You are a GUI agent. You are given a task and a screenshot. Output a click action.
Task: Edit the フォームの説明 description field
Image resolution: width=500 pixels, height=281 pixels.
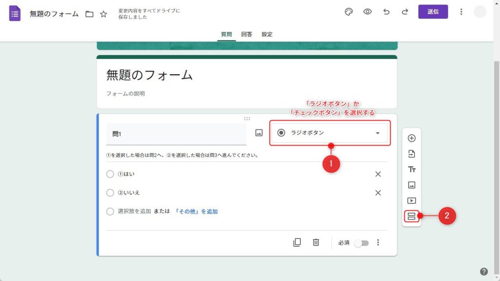pos(125,94)
